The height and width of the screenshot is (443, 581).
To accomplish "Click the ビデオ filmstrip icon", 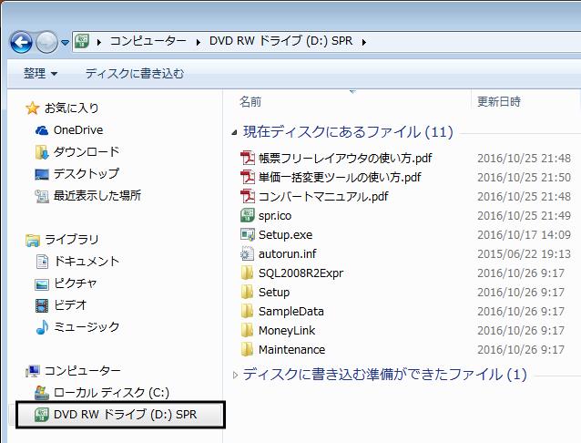I will point(42,305).
